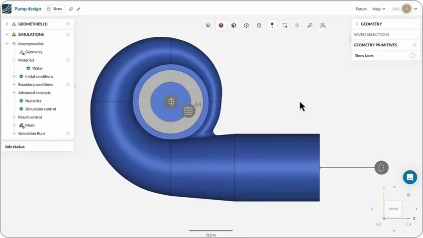Image resolution: width=423 pixels, height=238 pixels.
Task: Click the greyed exploded view icon
Action: [297, 25]
